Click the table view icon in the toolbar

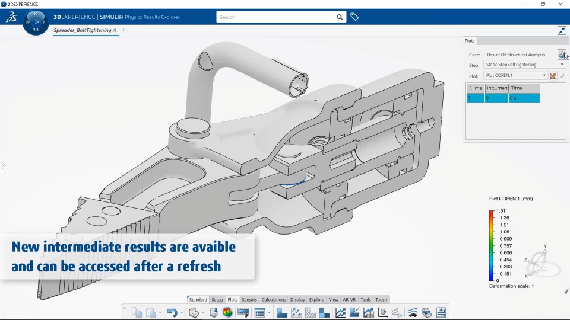(259, 312)
